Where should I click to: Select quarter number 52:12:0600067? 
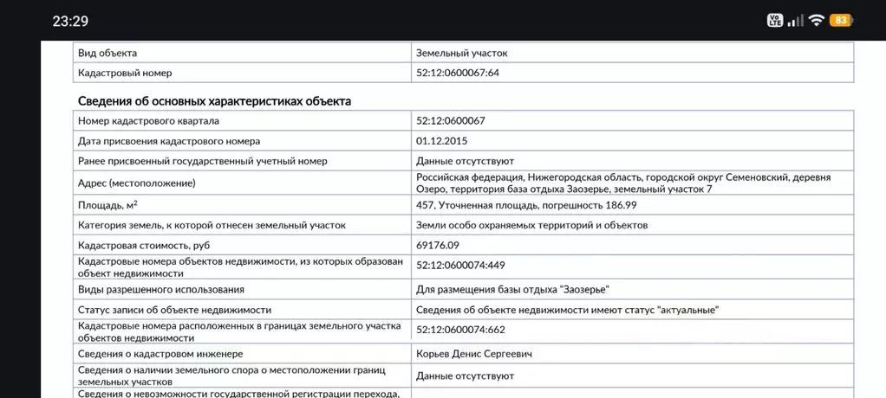[x=450, y=120]
